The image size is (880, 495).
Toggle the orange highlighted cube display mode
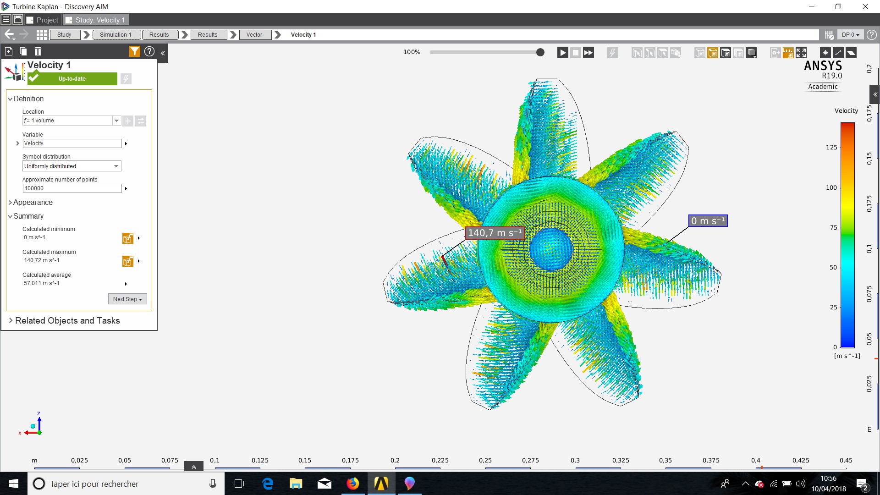(713, 53)
